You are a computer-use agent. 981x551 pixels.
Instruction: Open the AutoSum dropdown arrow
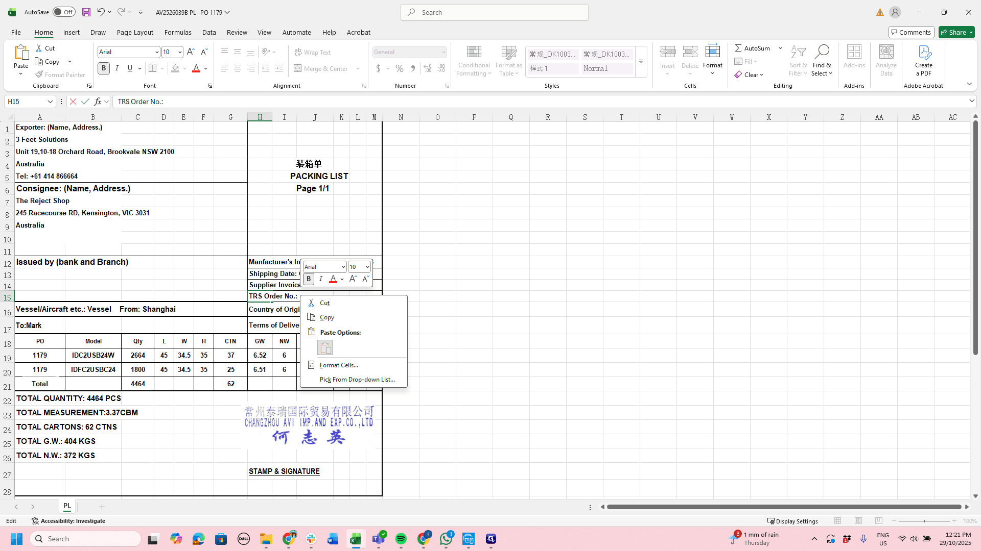click(x=780, y=48)
